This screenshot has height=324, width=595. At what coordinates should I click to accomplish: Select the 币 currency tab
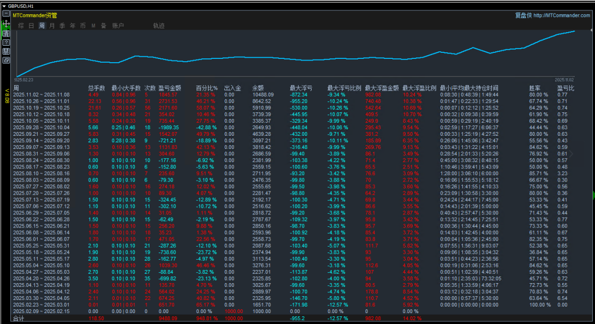pos(83,26)
